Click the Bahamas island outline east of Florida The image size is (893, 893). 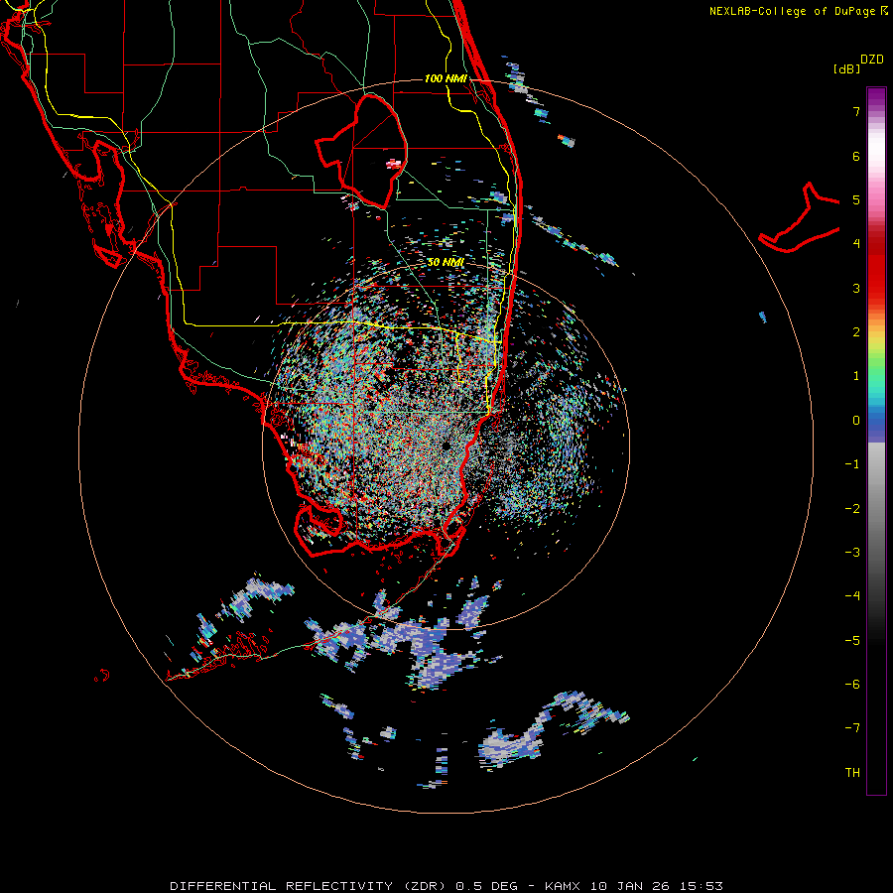click(x=799, y=217)
